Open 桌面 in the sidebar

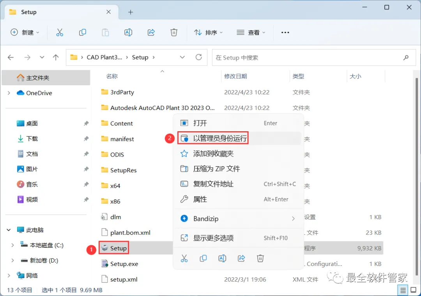32,123
